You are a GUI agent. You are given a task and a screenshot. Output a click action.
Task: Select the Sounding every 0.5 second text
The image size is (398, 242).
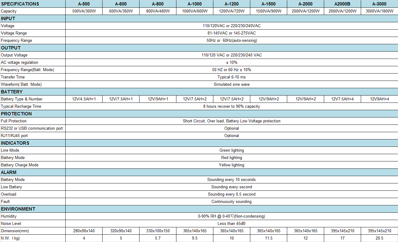coord(232,194)
